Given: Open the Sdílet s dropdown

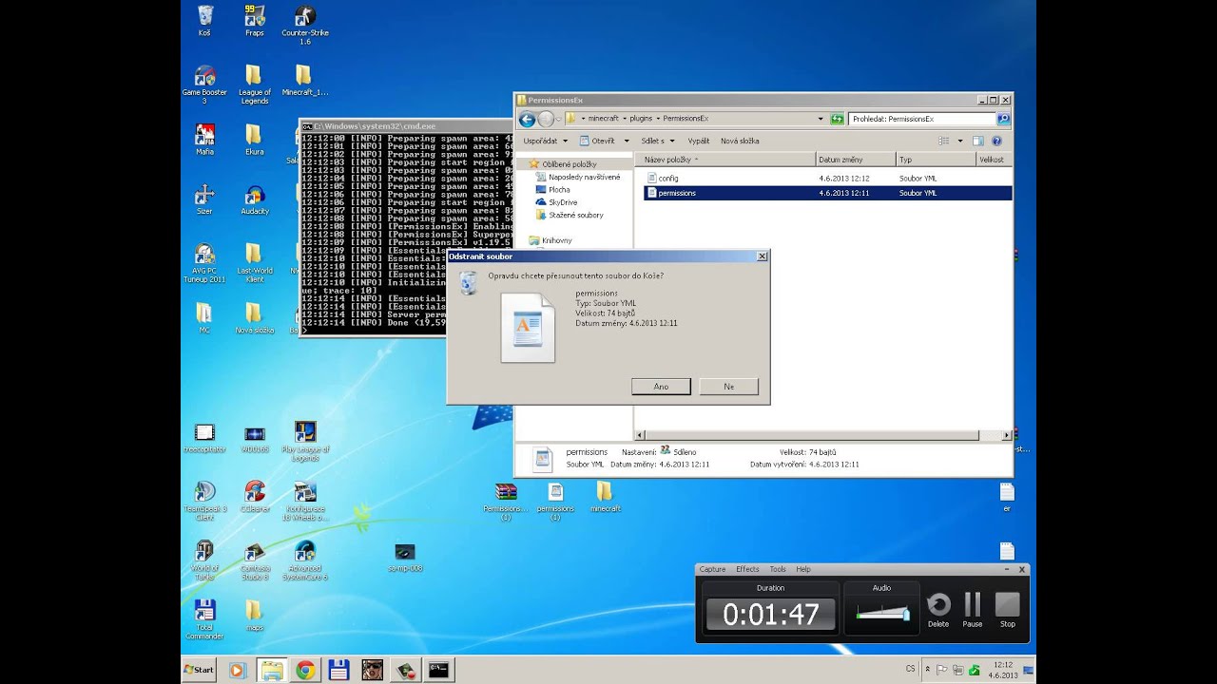Looking at the screenshot, I should pos(657,141).
